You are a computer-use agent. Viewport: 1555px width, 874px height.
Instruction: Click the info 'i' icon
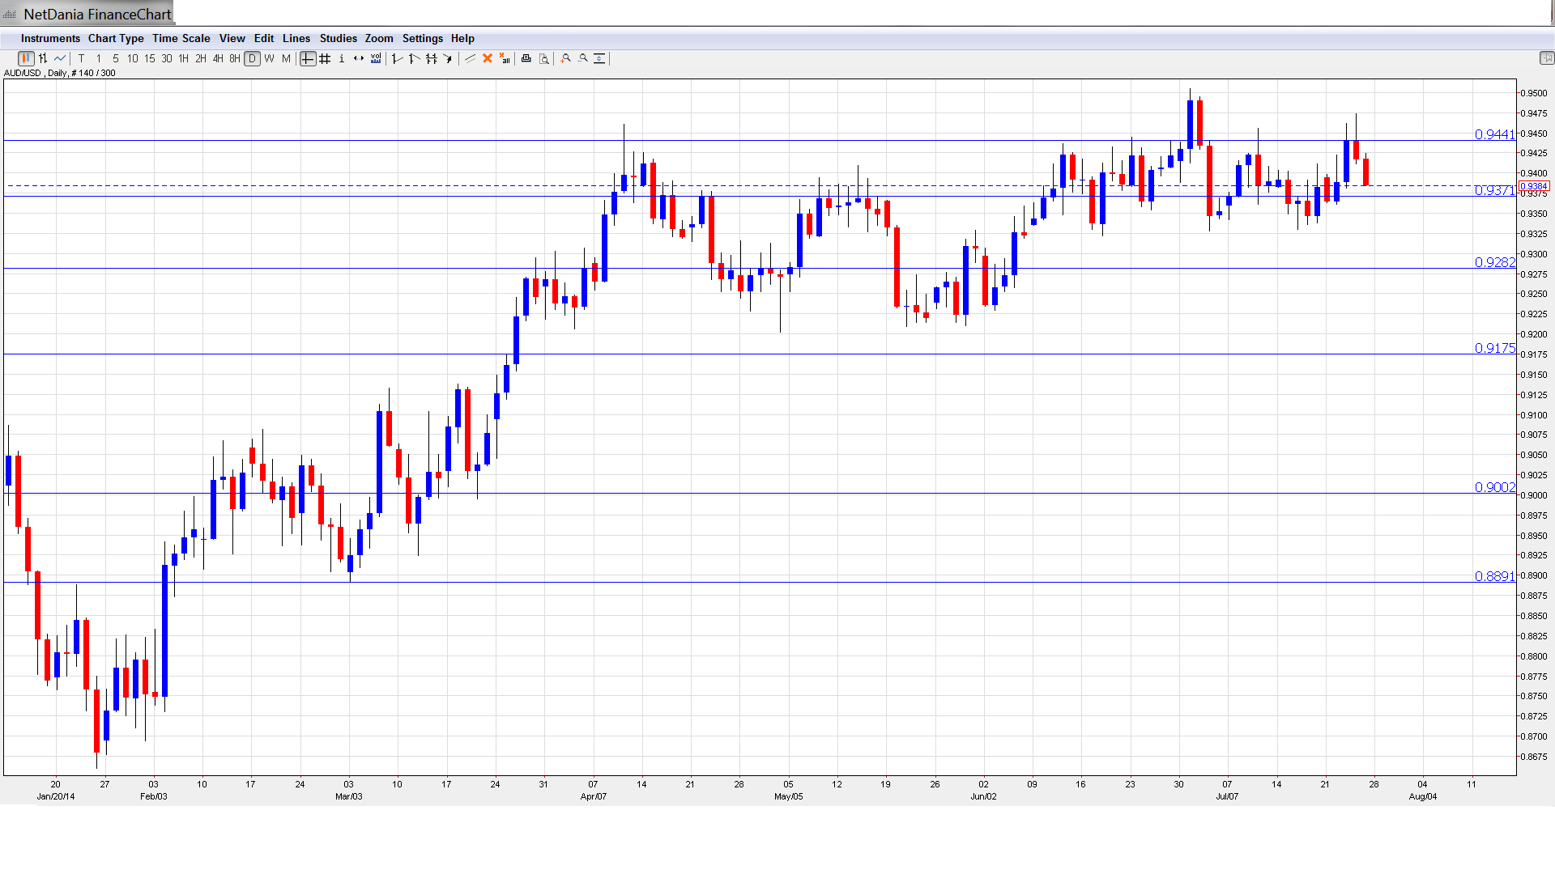(342, 58)
